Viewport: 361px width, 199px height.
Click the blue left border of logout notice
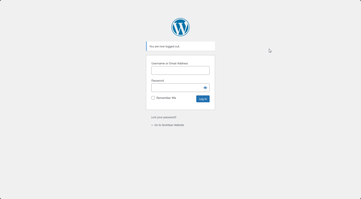click(146, 46)
